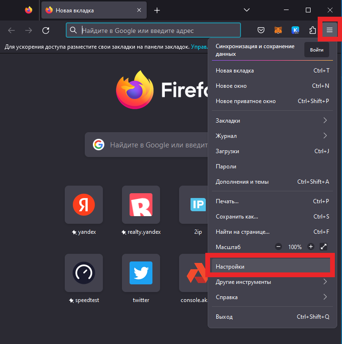
Task: Go forward one page
Action: point(29,30)
